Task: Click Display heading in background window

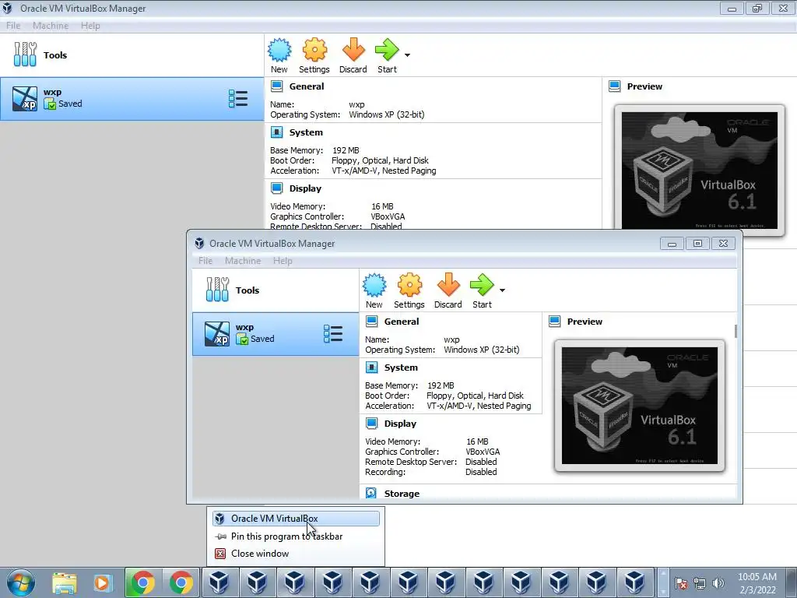Action: (x=305, y=188)
